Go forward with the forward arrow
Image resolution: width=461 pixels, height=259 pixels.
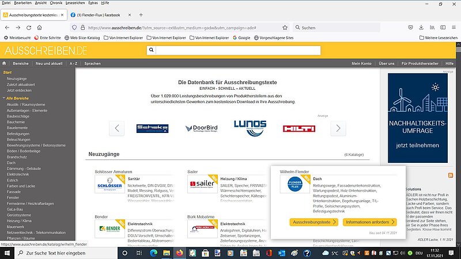[18, 28]
